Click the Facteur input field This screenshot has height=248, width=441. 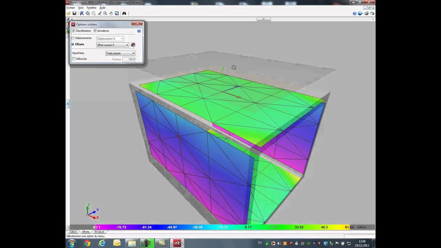(129, 59)
